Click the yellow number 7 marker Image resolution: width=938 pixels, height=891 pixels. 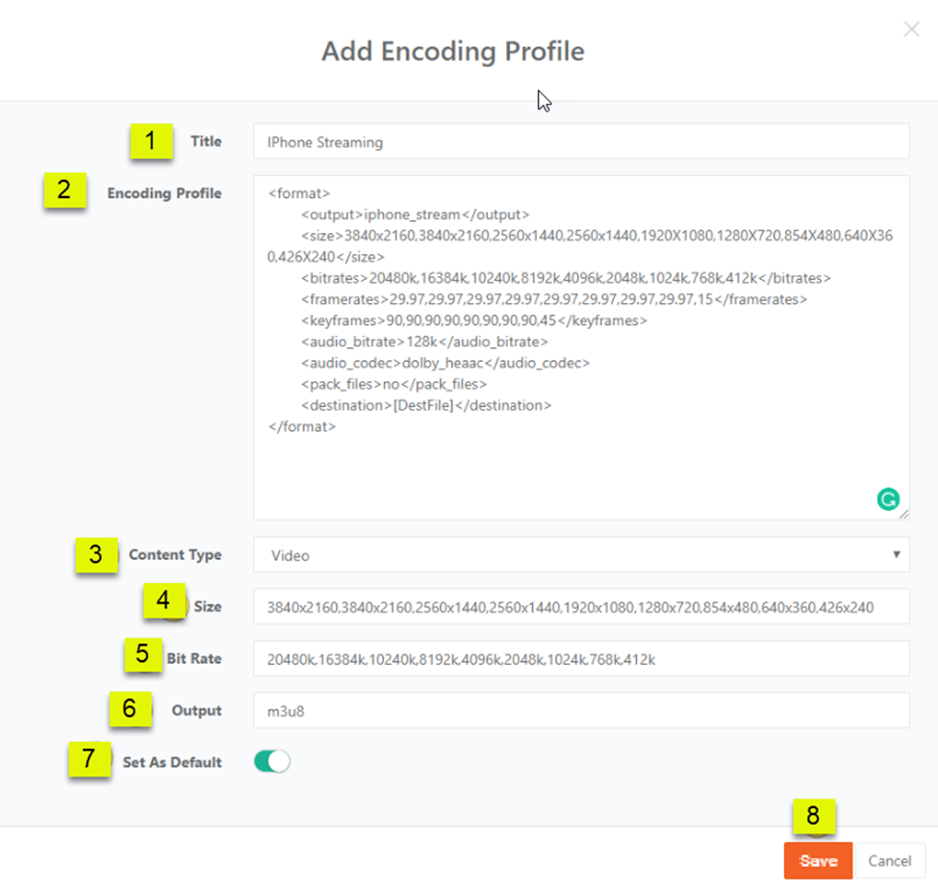pos(89,759)
